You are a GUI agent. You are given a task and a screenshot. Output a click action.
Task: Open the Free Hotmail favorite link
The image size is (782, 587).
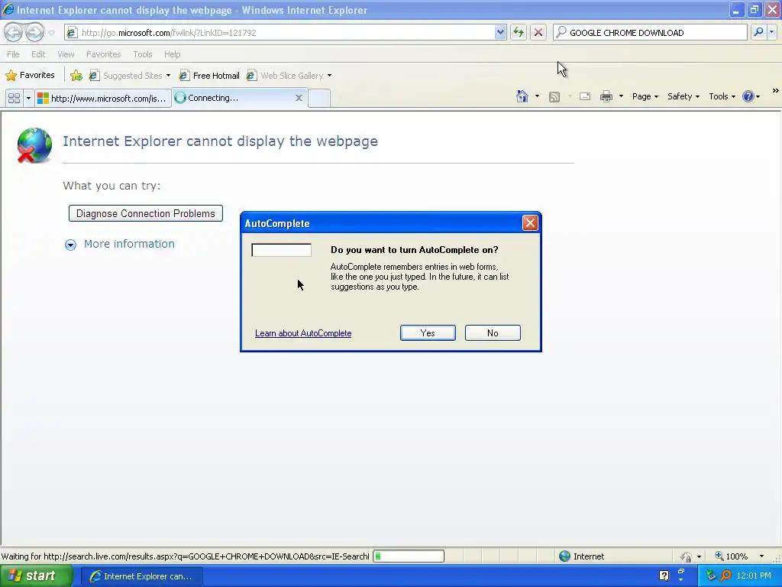coord(209,76)
